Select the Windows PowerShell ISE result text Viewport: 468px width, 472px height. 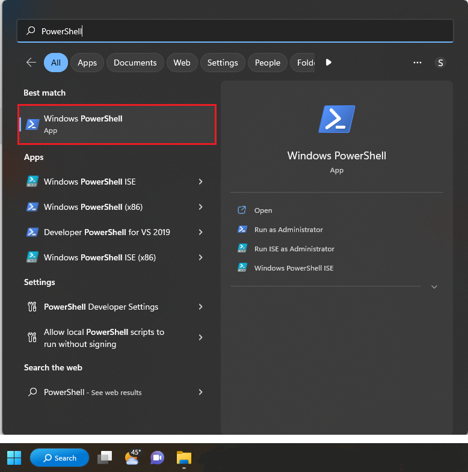[90, 182]
